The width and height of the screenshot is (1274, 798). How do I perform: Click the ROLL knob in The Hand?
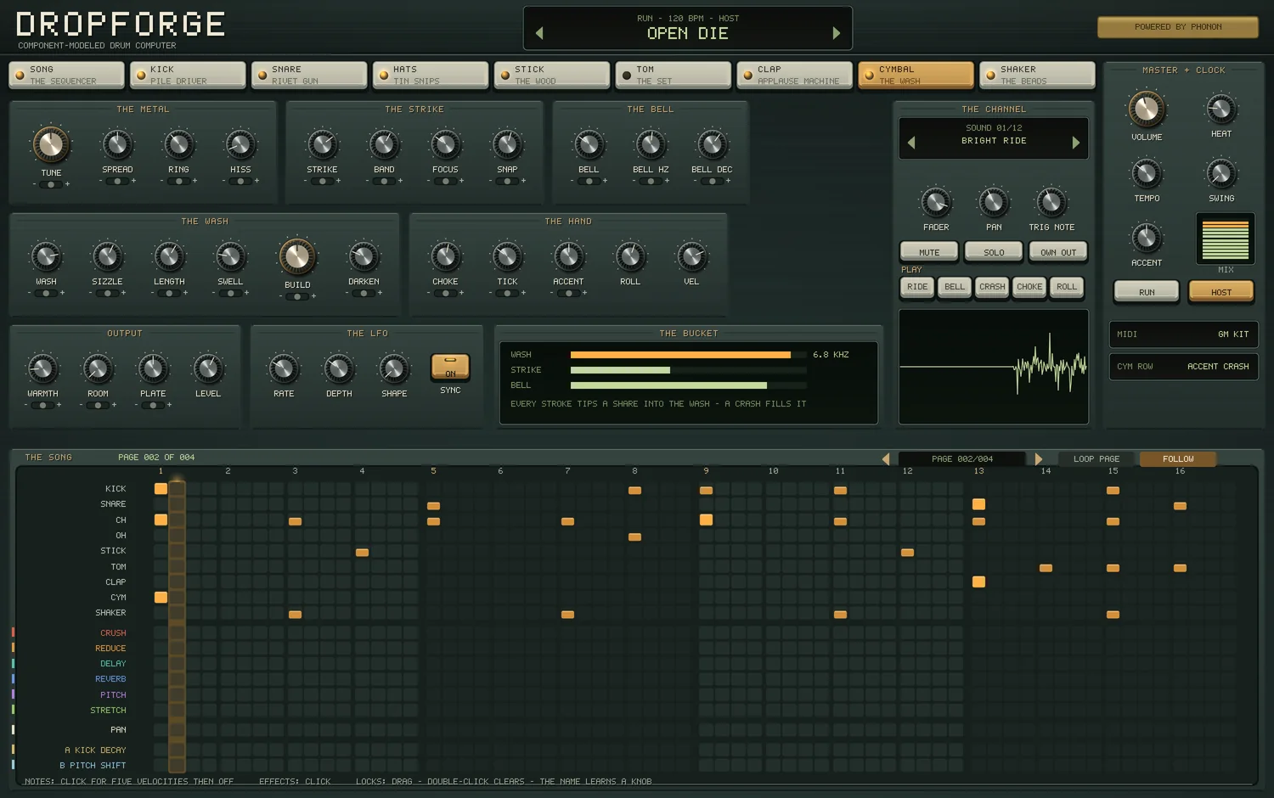tap(630, 257)
